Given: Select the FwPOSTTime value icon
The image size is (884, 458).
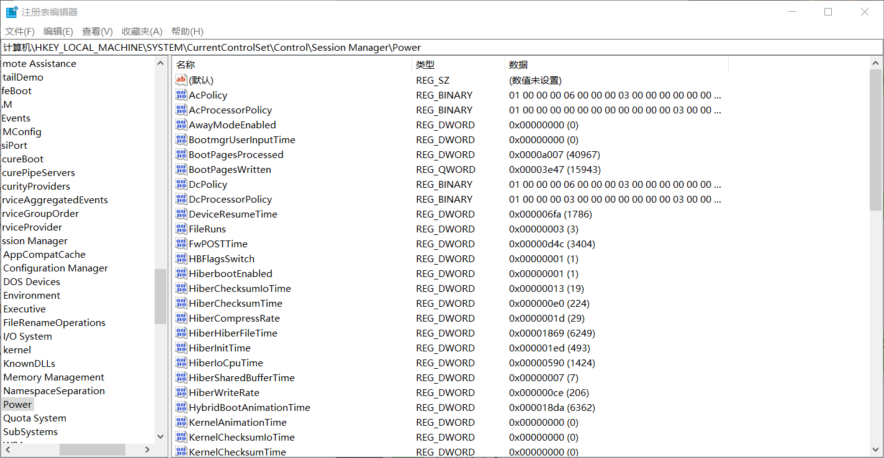Looking at the screenshot, I should click(x=181, y=244).
